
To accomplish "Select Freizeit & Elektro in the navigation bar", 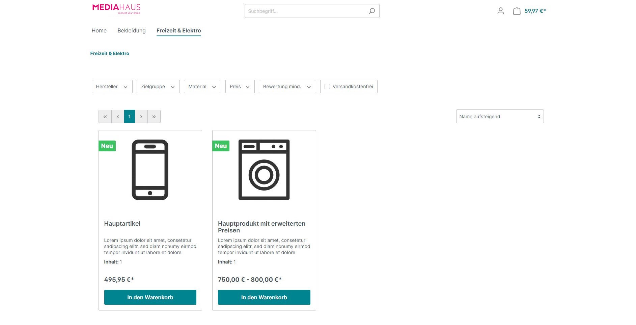I will click(179, 30).
